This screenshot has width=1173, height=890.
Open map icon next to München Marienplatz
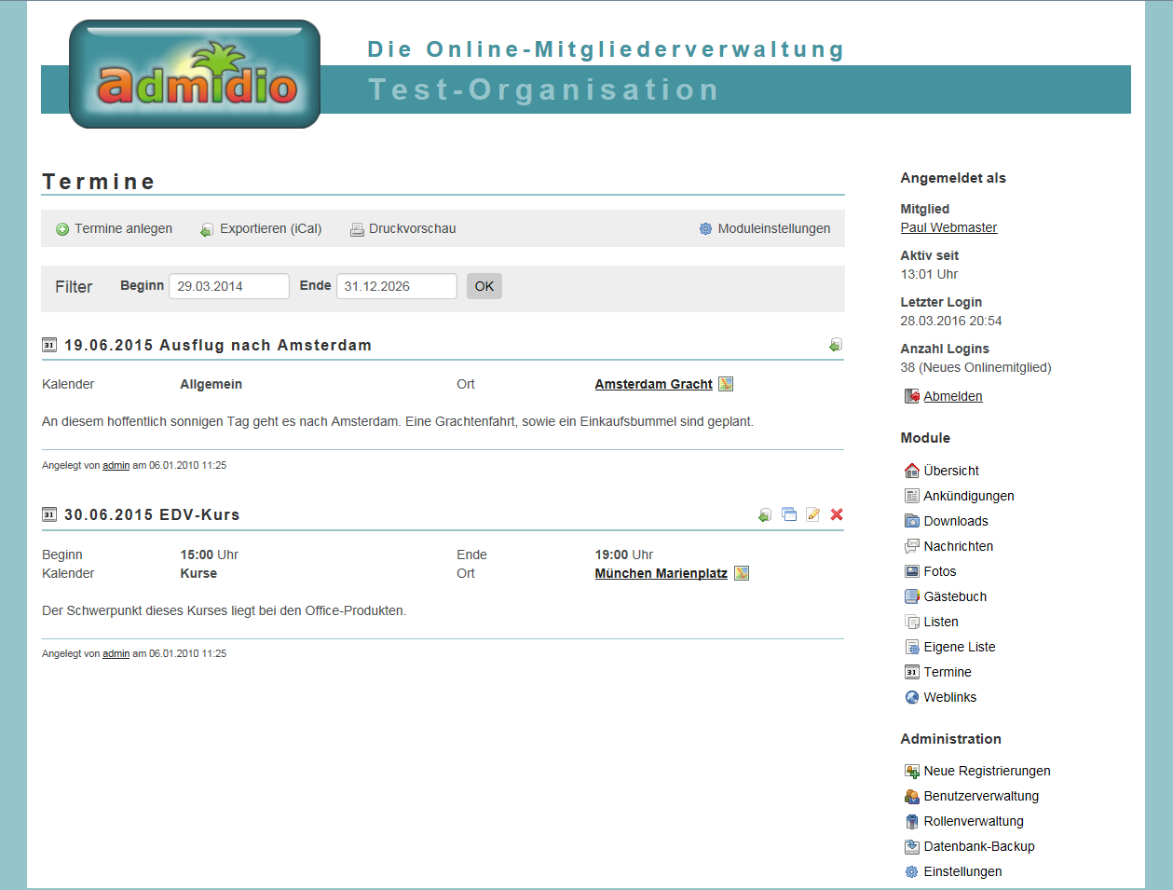coord(742,573)
